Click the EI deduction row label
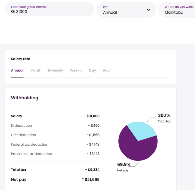 (21, 126)
